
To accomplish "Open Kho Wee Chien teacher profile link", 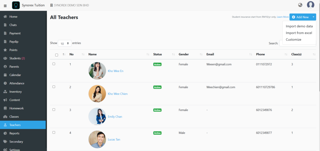I will point(117,94).
